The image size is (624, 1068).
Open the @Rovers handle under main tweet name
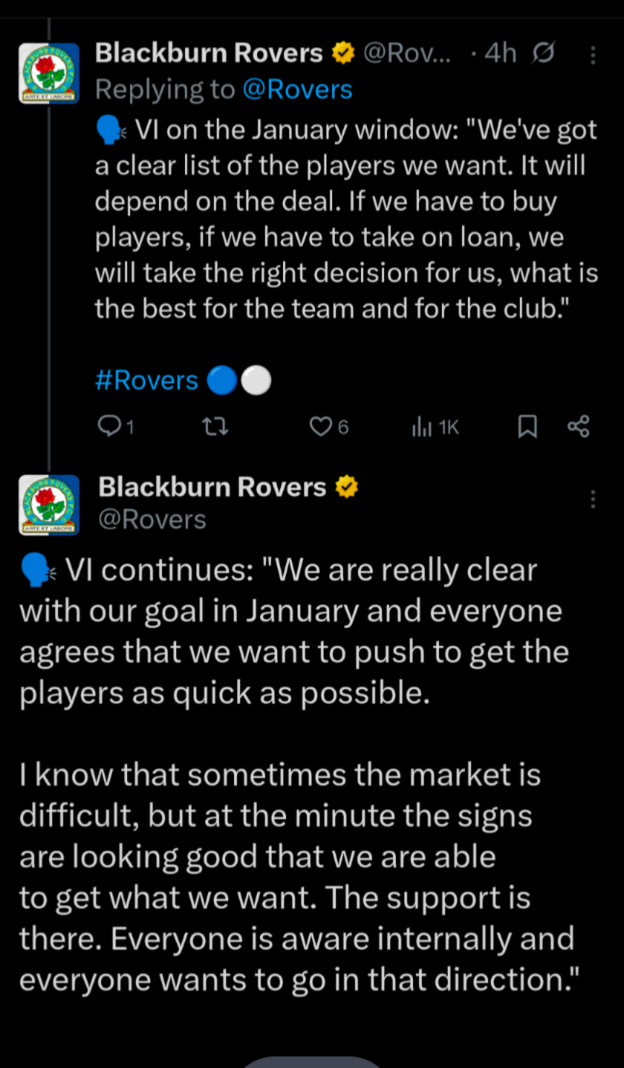point(152,519)
